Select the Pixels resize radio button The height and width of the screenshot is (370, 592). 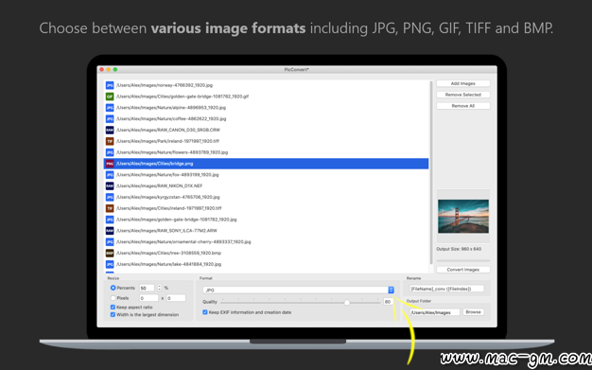pyautogui.click(x=113, y=298)
